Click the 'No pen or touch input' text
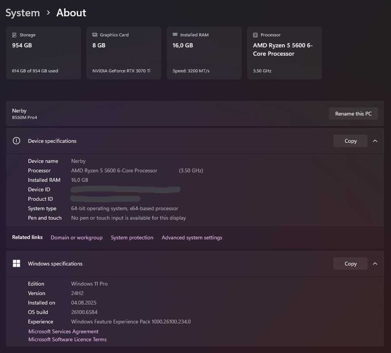The height and width of the screenshot is (353, 391). [129, 218]
